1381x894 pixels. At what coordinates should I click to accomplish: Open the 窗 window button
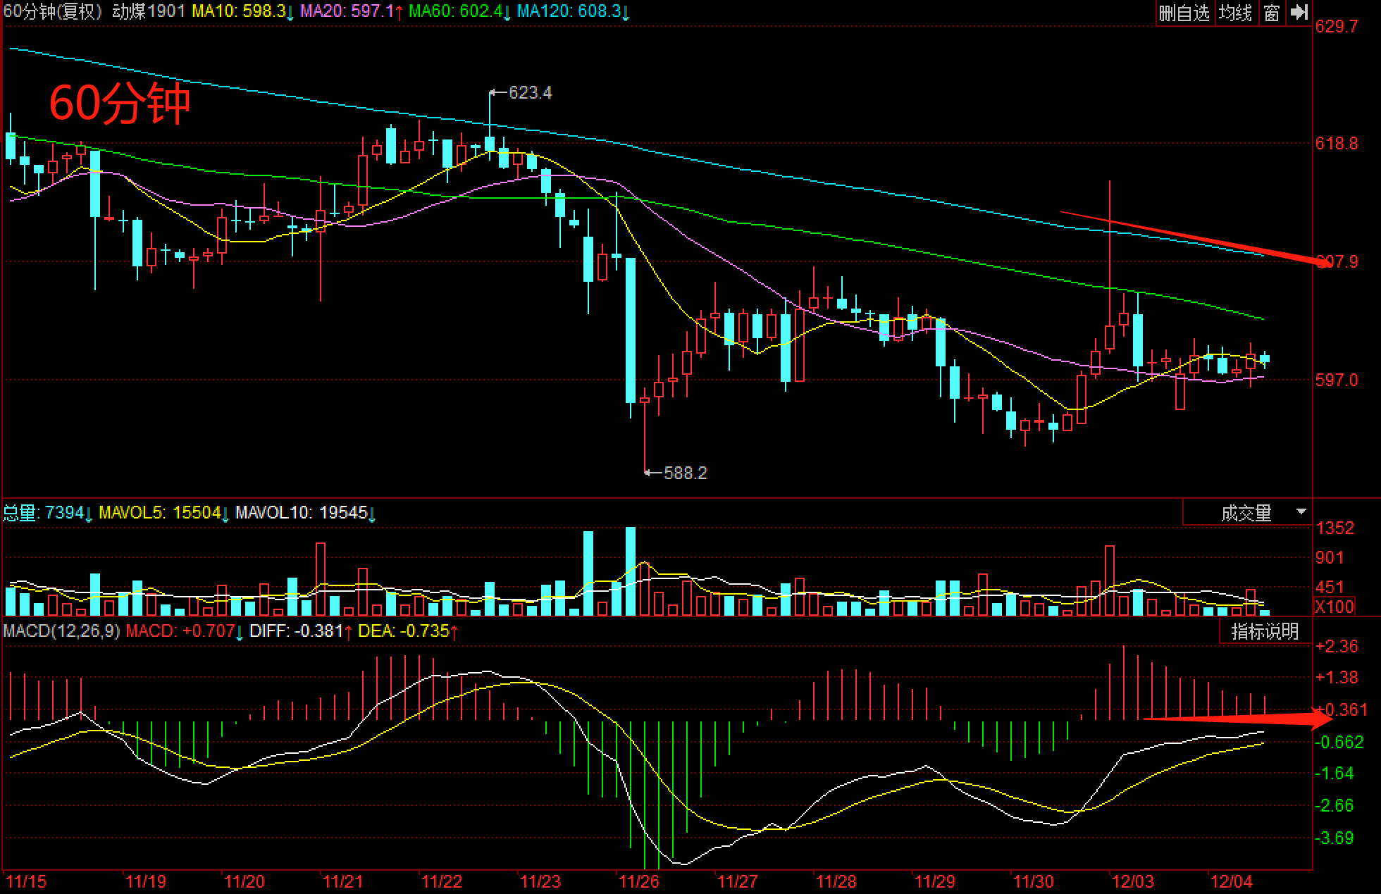pyautogui.click(x=1272, y=13)
